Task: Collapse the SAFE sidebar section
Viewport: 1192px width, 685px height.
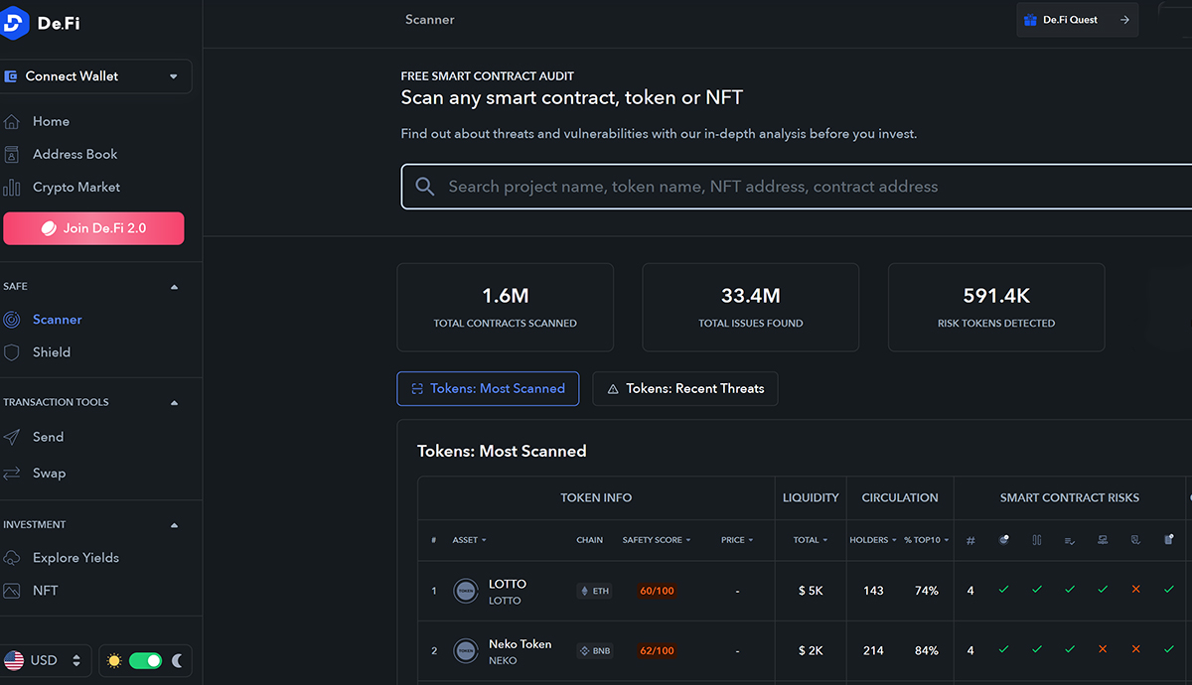Action: coord(175,287)
